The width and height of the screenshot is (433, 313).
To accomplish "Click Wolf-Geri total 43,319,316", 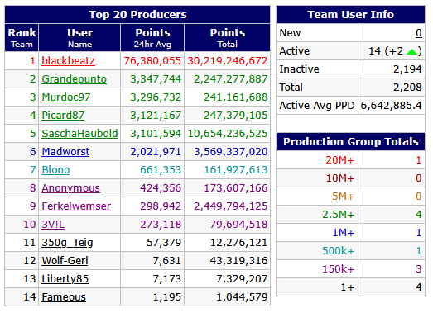I will pos(238,261).
